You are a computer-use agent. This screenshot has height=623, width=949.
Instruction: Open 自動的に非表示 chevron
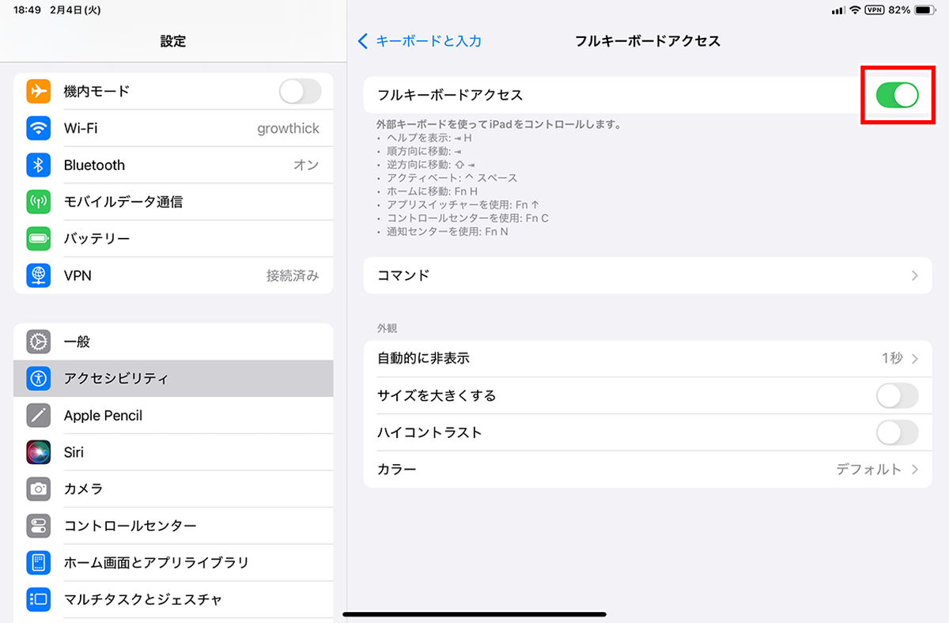pos(915,359)
